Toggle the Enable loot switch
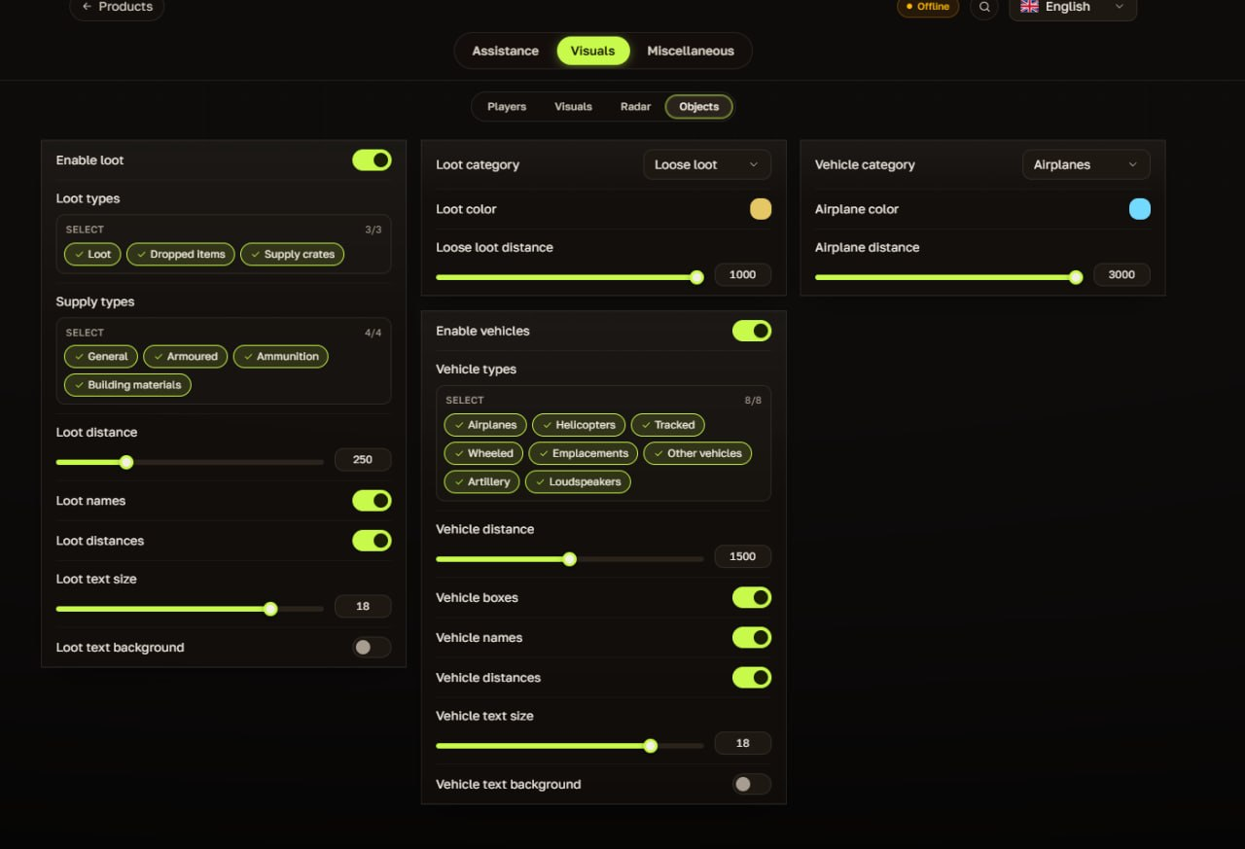The image size is (1245, 849). pos(372,160)
